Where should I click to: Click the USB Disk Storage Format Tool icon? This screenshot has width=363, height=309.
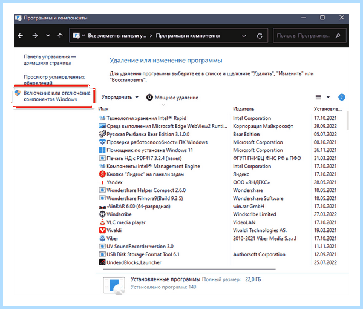click(x=102, y=254)
